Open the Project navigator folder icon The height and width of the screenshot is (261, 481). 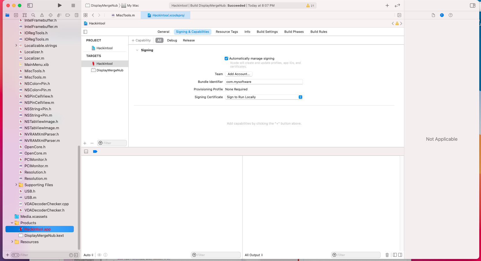[x=7, y=15]
